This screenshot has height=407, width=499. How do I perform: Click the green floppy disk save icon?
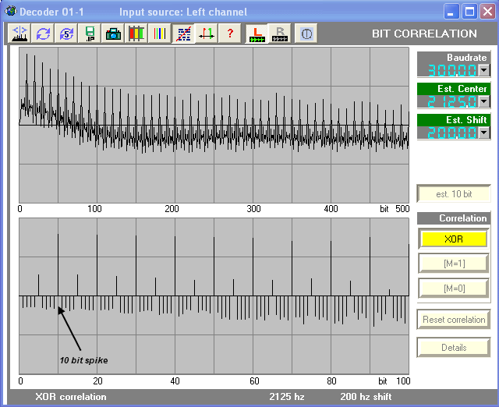click(90, 34)
